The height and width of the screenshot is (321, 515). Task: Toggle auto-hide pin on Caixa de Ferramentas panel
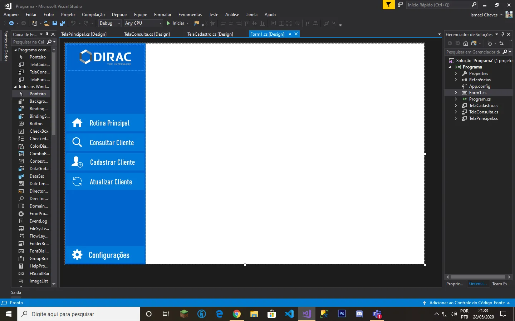[47, 34]
